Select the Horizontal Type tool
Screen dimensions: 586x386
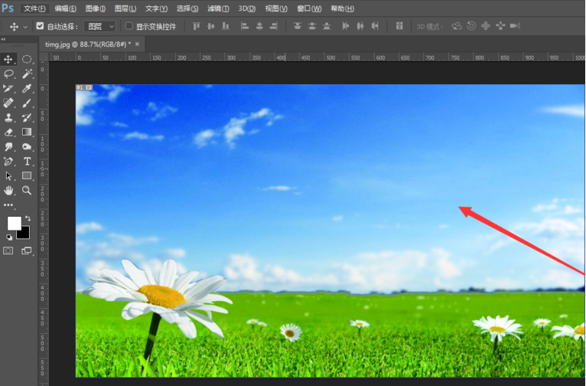27,162
